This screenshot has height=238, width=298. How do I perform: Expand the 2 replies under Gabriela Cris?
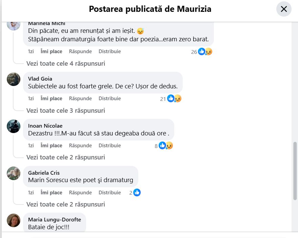click(65, 204)
